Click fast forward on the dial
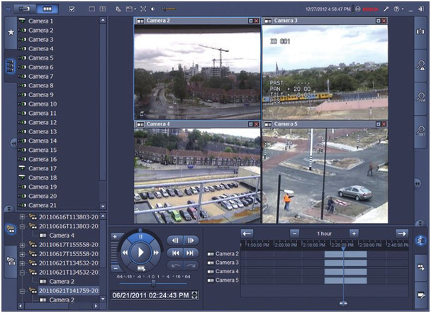This screenshot has width=431, height=313. (x=156, y=253)
